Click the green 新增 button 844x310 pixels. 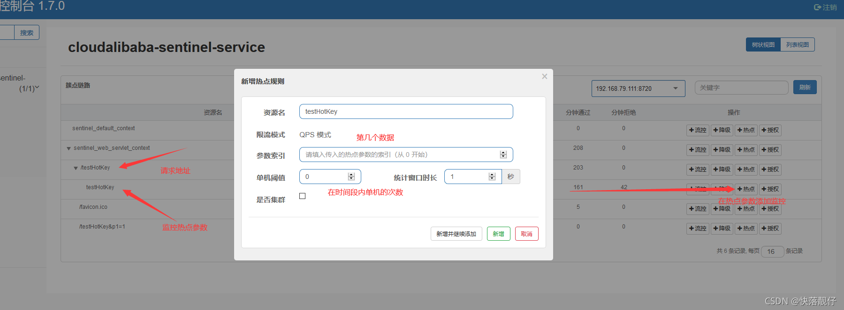498,234
